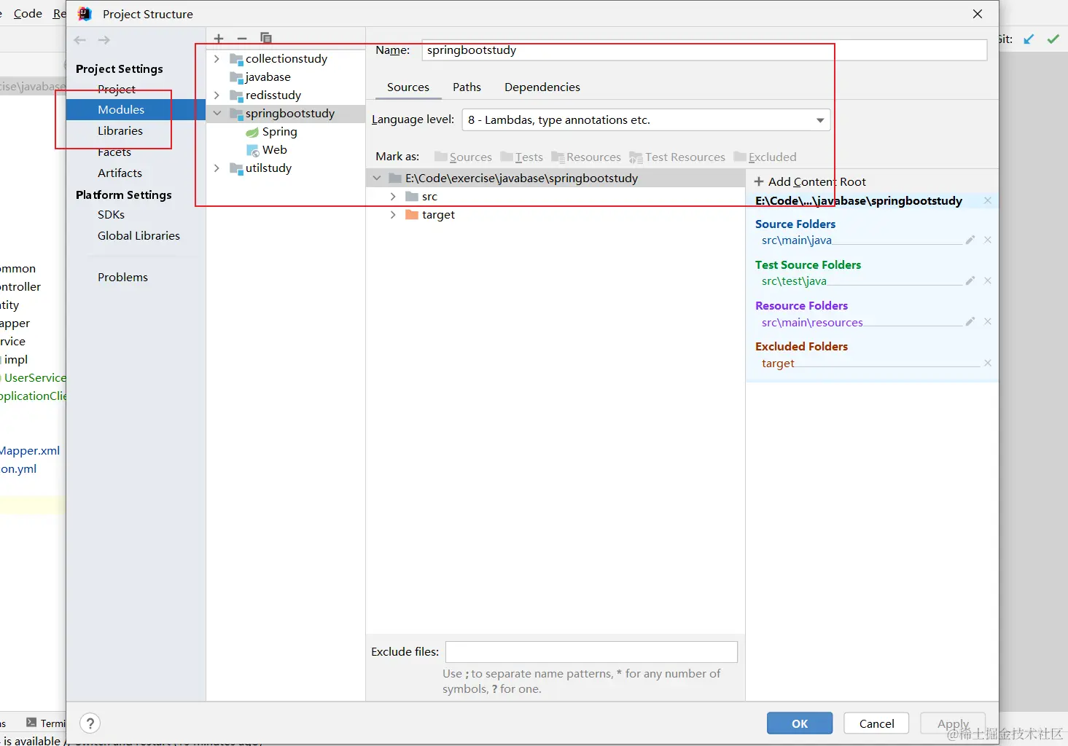Viewport: 1068px width, 746px height.
Task: Click the Exclude files input field
Action: pos(591,652)
